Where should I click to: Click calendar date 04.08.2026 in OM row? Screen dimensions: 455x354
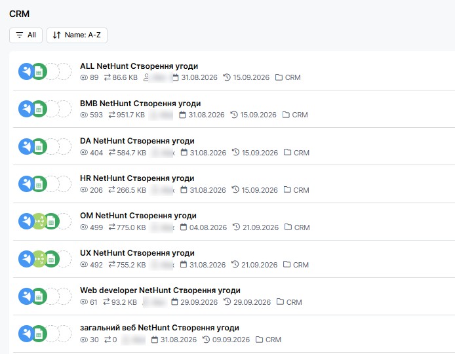click(208, 227)
